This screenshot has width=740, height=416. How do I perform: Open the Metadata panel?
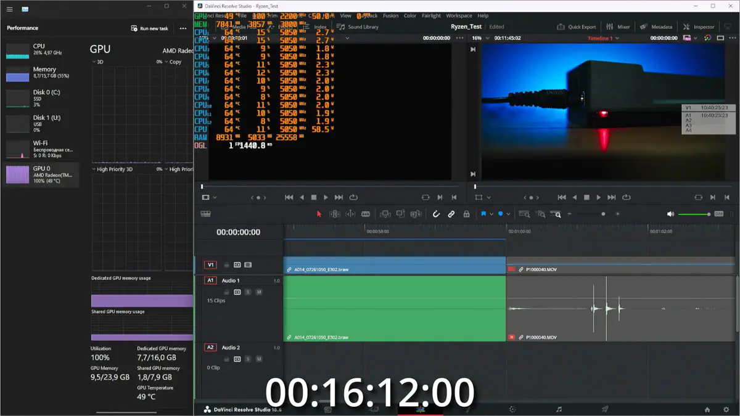656,27
